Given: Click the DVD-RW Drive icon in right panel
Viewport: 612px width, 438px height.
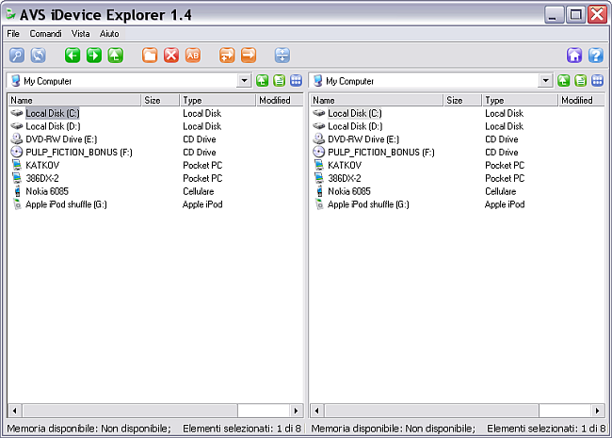Looking at the screenshot, I should click(x=319, y=139).
